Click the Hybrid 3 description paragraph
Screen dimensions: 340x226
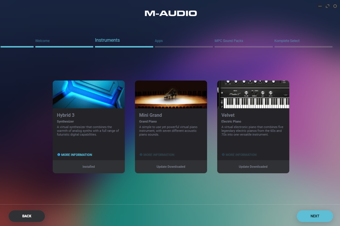tap(88, 131)
